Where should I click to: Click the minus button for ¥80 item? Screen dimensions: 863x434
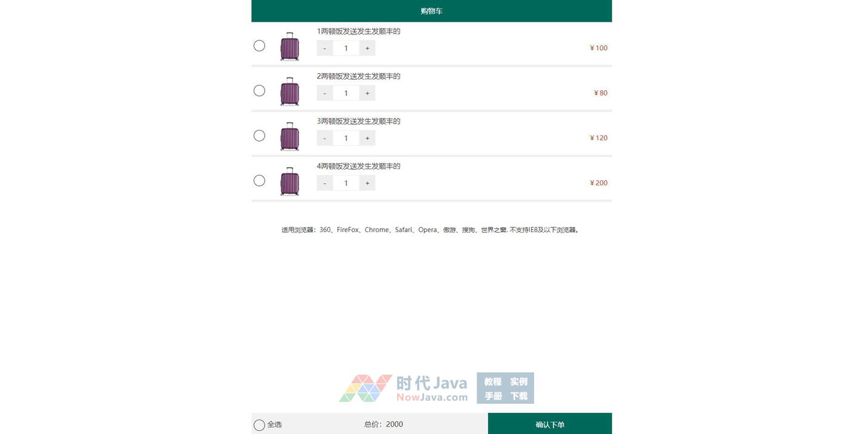pyautogui.click(x=325, y=92)
